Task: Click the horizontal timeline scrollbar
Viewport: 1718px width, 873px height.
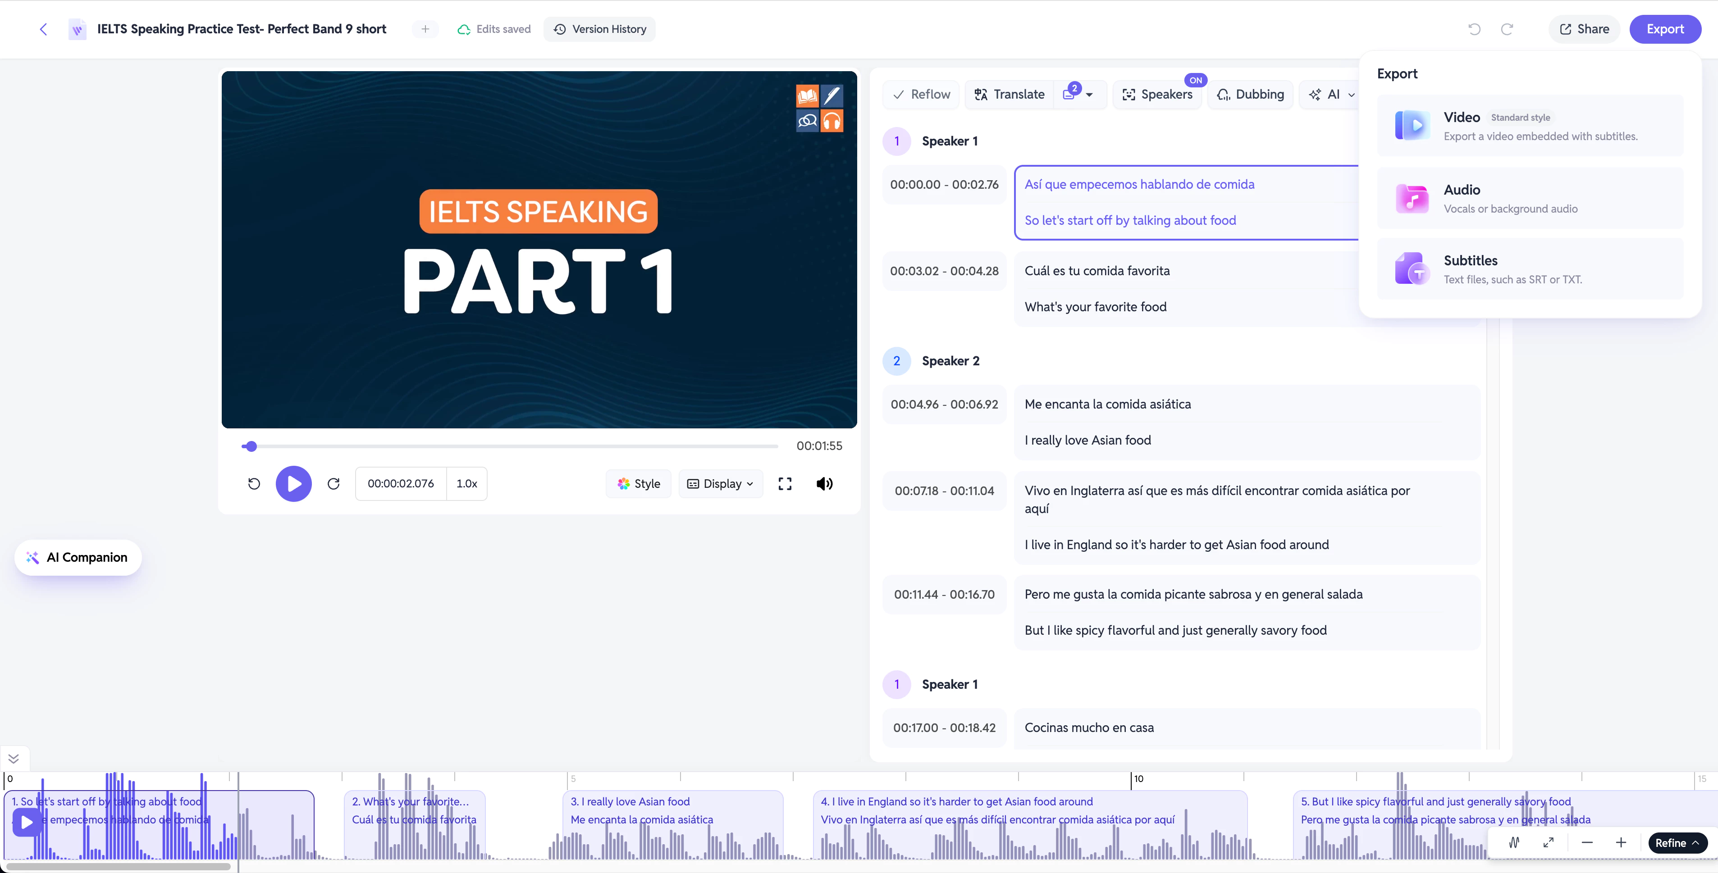Action: (119, 867)
